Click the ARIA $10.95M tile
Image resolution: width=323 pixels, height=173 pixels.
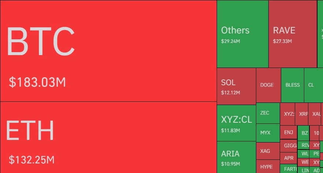tap(236, 157)
